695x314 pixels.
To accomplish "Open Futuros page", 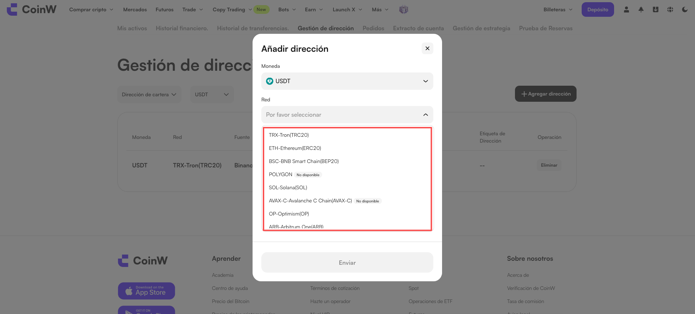I will 164,9.
